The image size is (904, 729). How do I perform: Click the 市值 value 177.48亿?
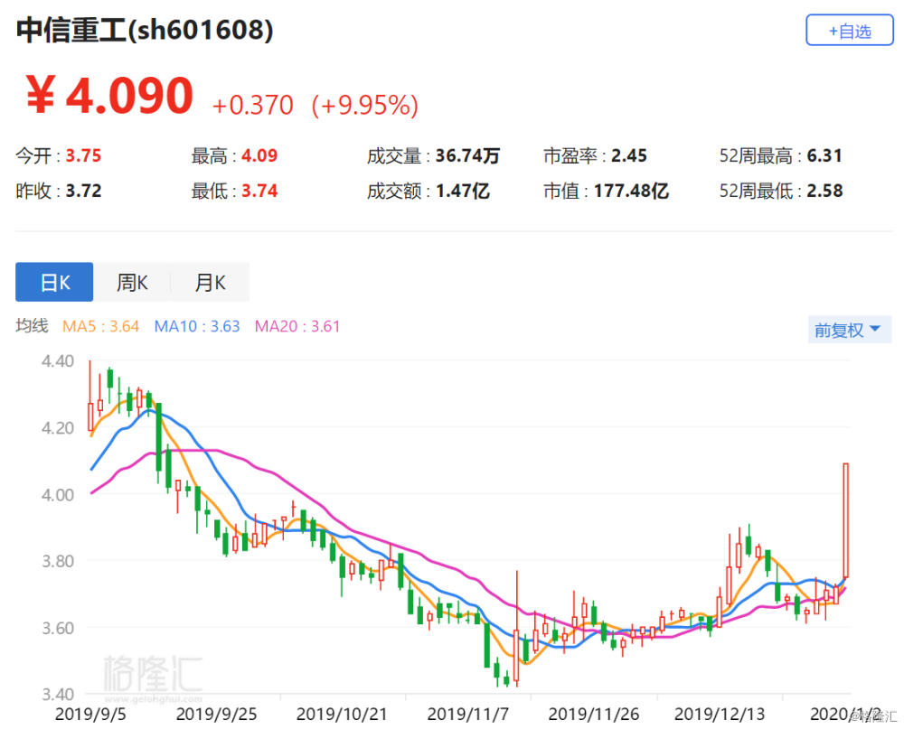tap(631, 191)
